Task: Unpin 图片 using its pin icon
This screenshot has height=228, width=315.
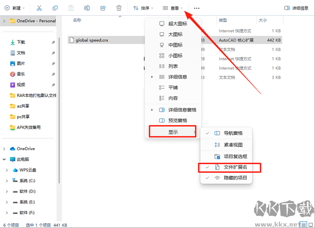Action: [53, 64]
